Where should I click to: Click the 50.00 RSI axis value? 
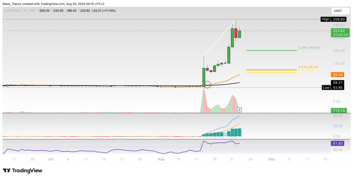click(x=338, y=150)
